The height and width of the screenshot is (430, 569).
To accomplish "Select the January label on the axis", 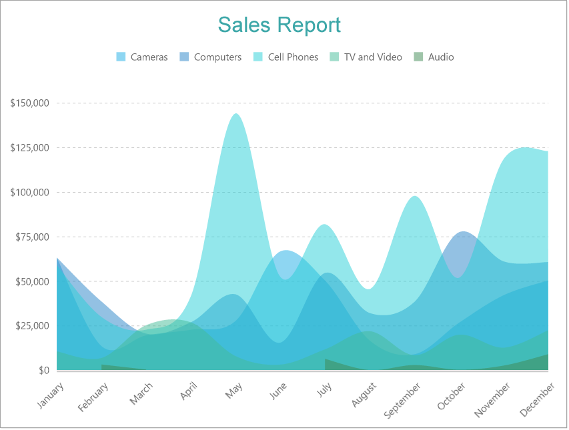I will (51, 396).
